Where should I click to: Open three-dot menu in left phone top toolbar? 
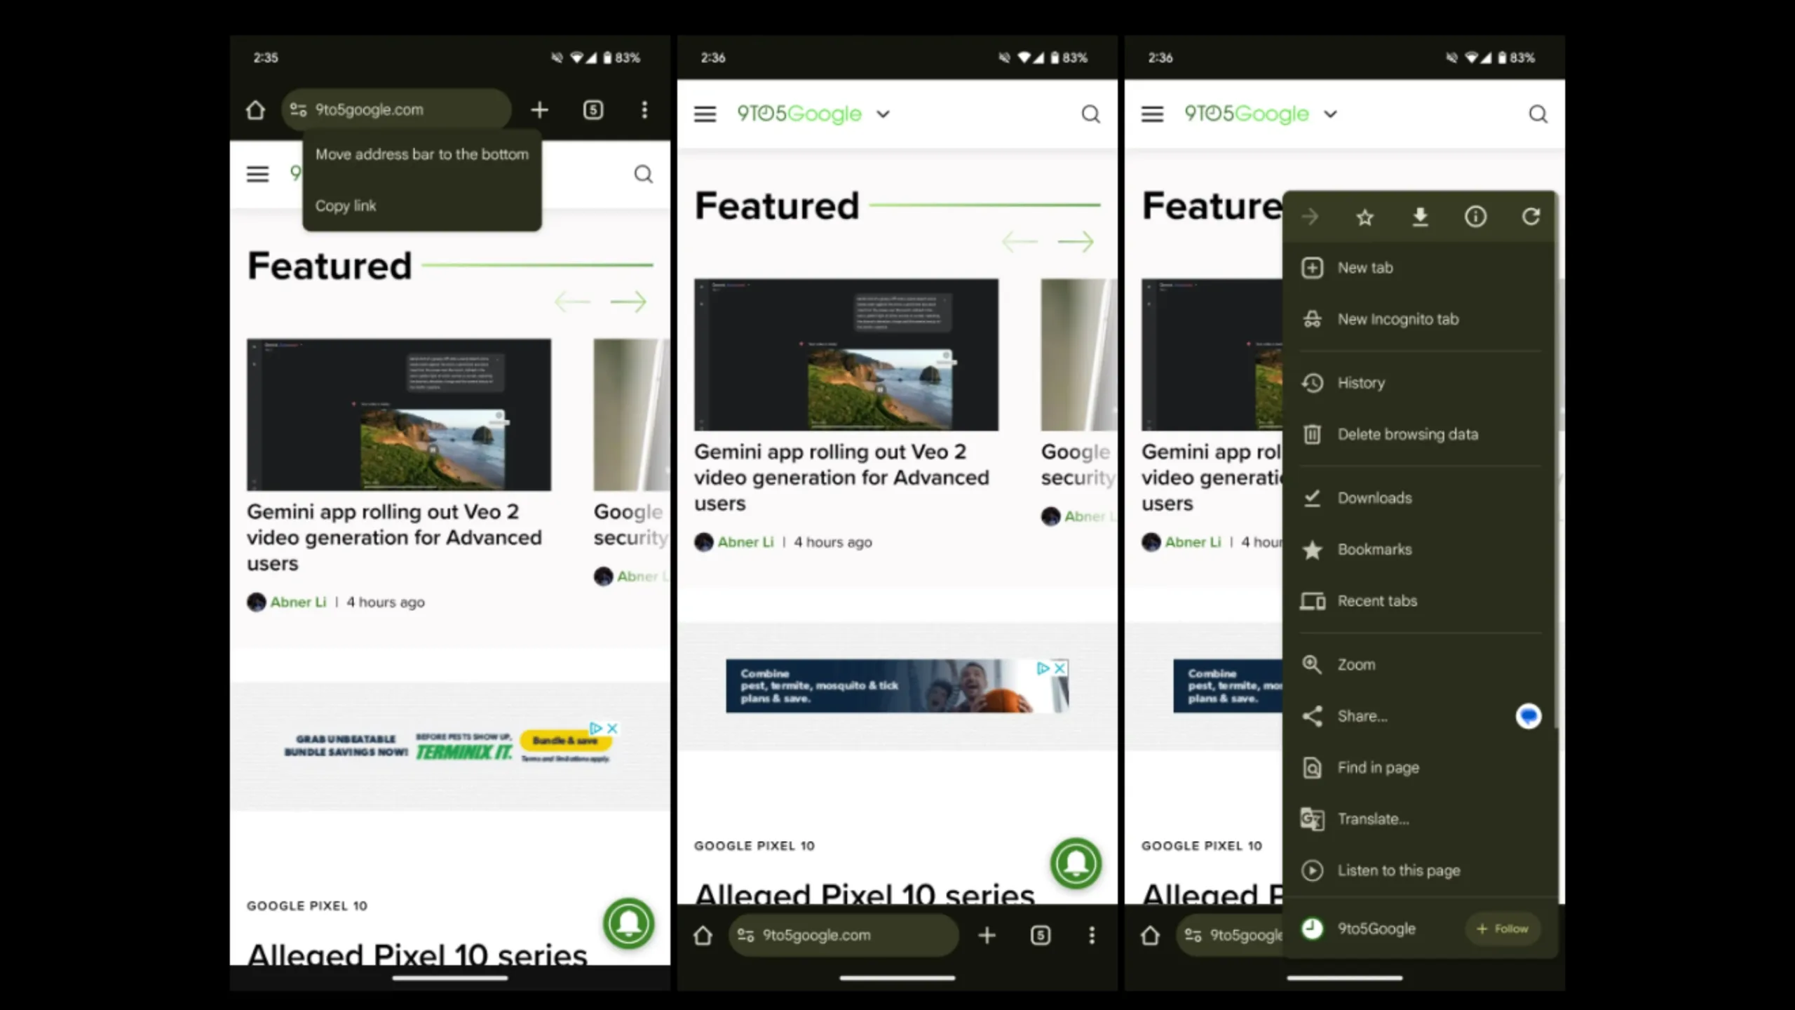pyautogui.click(x=644, y=109)
